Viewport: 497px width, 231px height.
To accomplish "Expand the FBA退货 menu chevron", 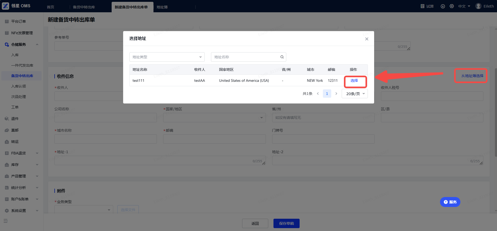I will coord(37,153).
